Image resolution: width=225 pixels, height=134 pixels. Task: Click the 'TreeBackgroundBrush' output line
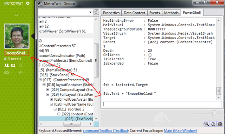point(134,29)
